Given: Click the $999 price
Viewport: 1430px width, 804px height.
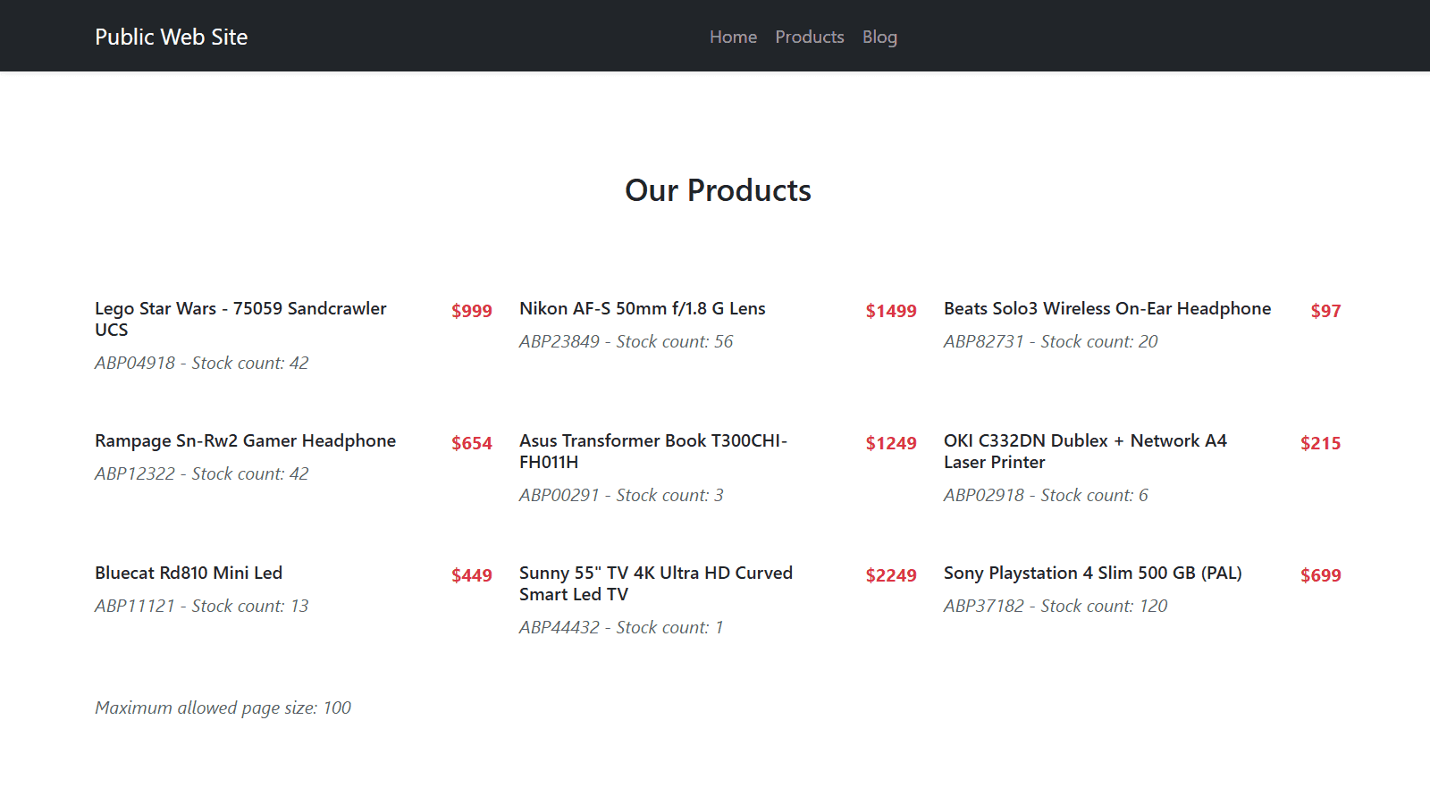Looking at the screenshot, I should (x=471, y=311).
